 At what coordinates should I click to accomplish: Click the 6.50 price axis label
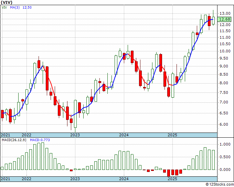click(x=224, y=113)
